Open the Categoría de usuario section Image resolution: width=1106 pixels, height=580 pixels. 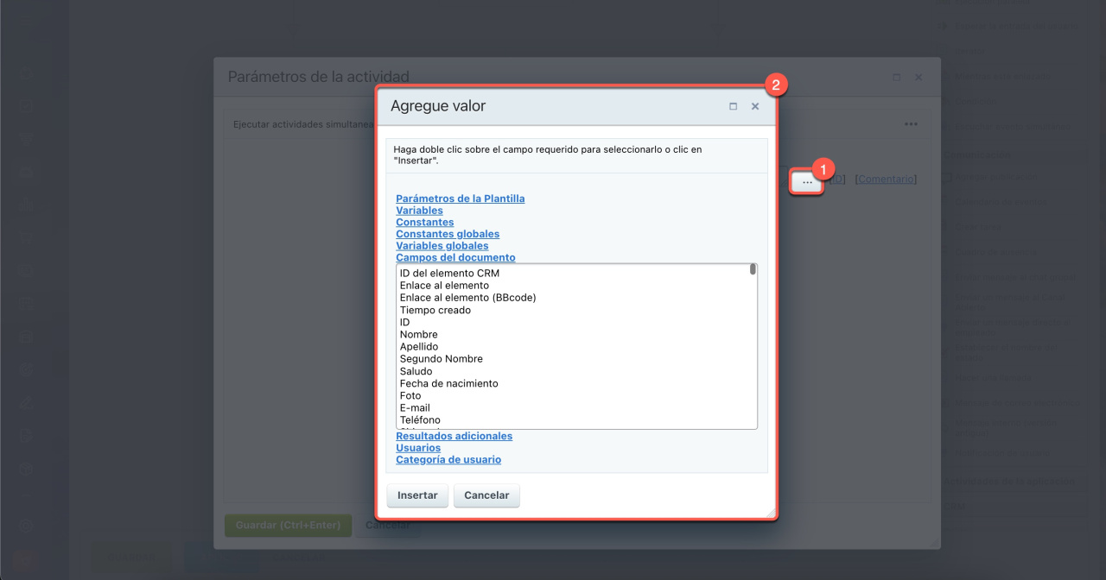pos(448,460)
